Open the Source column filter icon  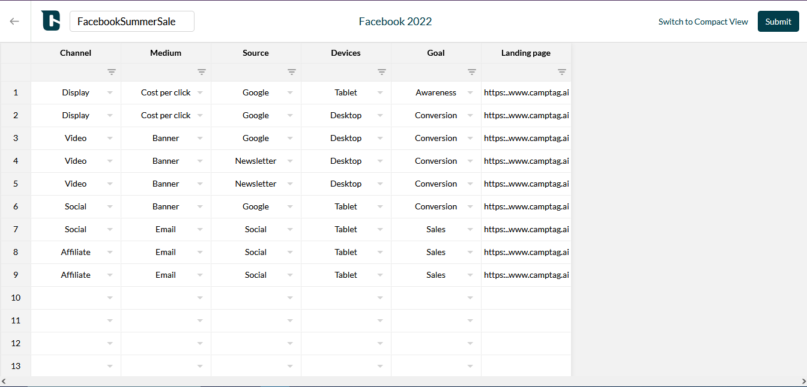292,72
